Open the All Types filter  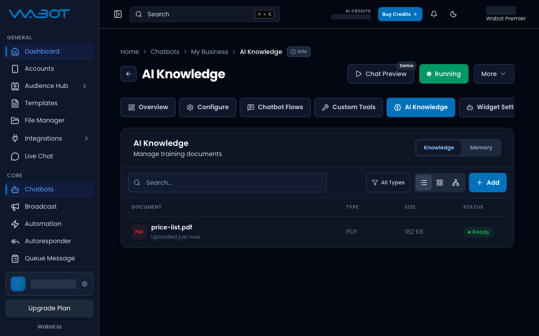coord(388,183)
